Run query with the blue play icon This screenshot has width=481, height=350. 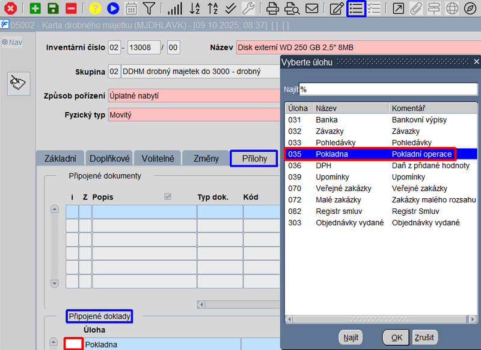(x=113, y=8)
